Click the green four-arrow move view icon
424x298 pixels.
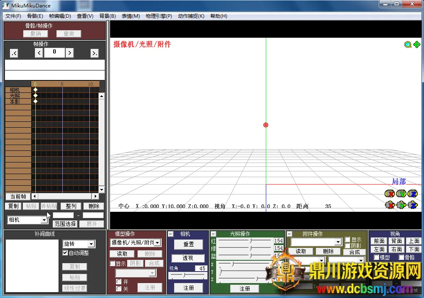point(417,45)
